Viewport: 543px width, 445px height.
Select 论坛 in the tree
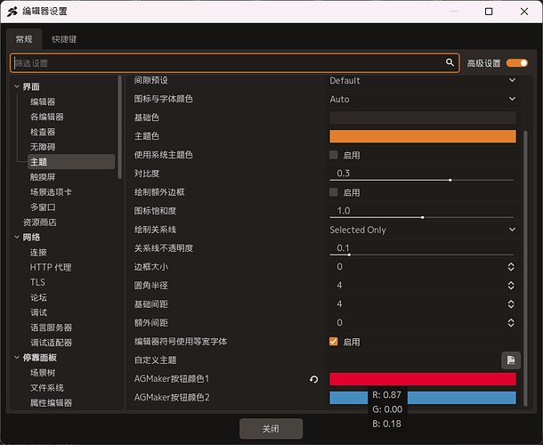(x=38, y=297)
